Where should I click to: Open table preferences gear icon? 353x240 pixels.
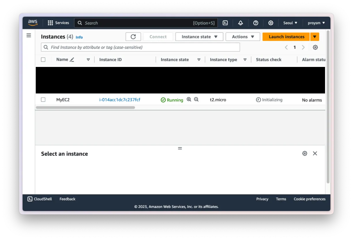316,47
